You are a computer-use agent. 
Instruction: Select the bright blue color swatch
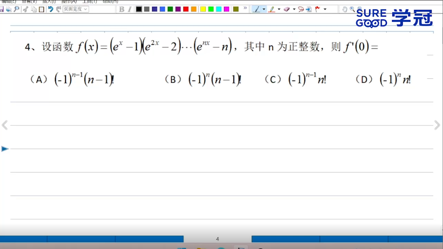click(163, 9)
